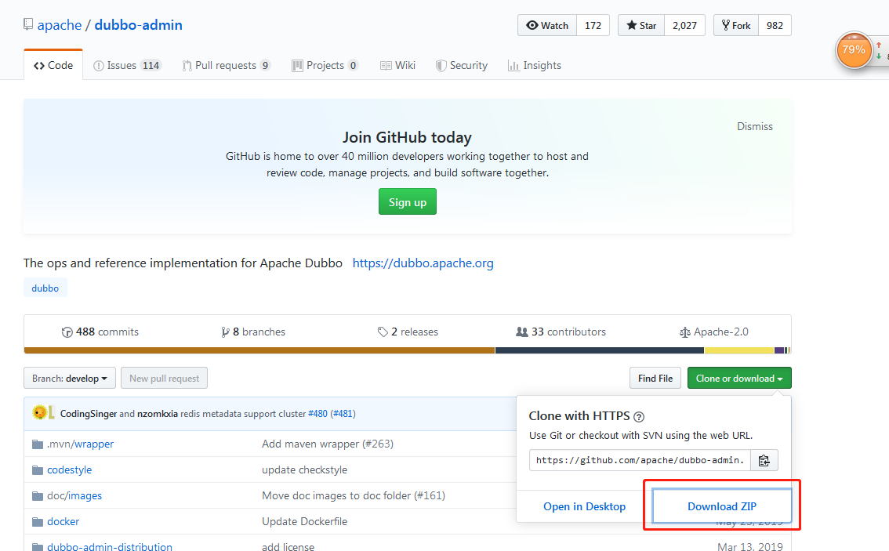Screen dimensions: 889x551
Task: Click the nzomkxia author name
Action: point(158,414)
